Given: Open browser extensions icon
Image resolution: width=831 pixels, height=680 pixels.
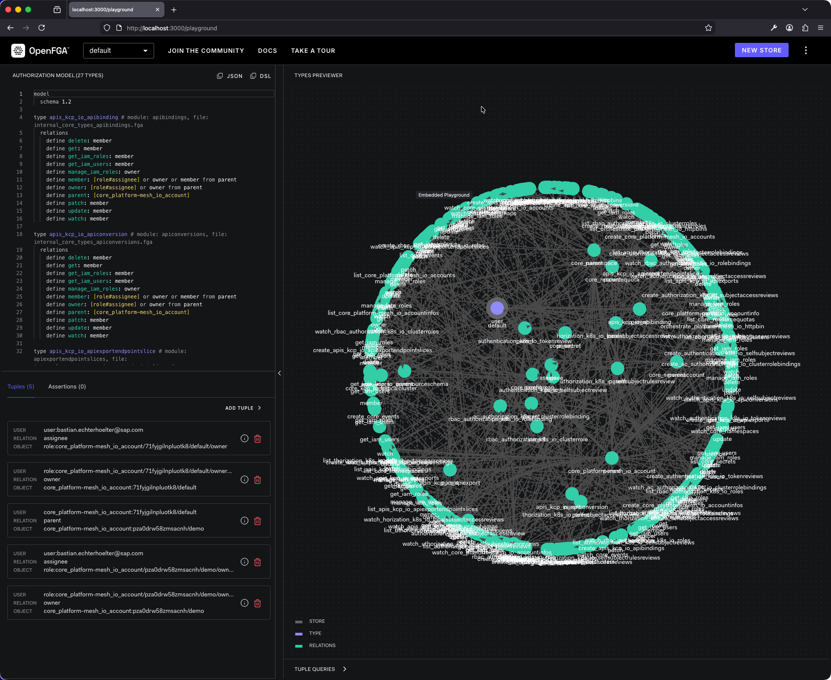Looking at the screenshot, I should (x=805, y=28).
